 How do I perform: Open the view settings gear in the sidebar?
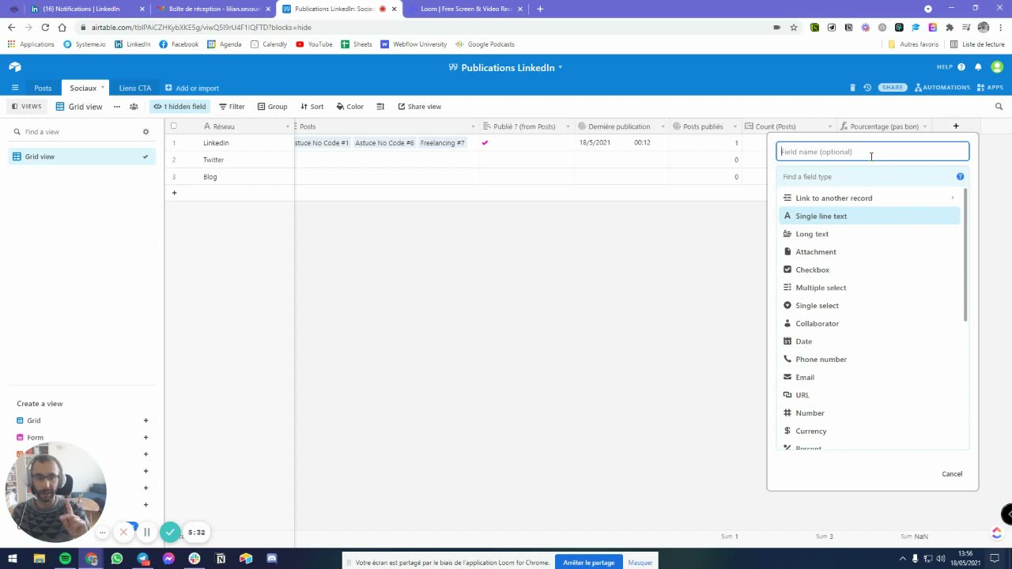(145, 132)
